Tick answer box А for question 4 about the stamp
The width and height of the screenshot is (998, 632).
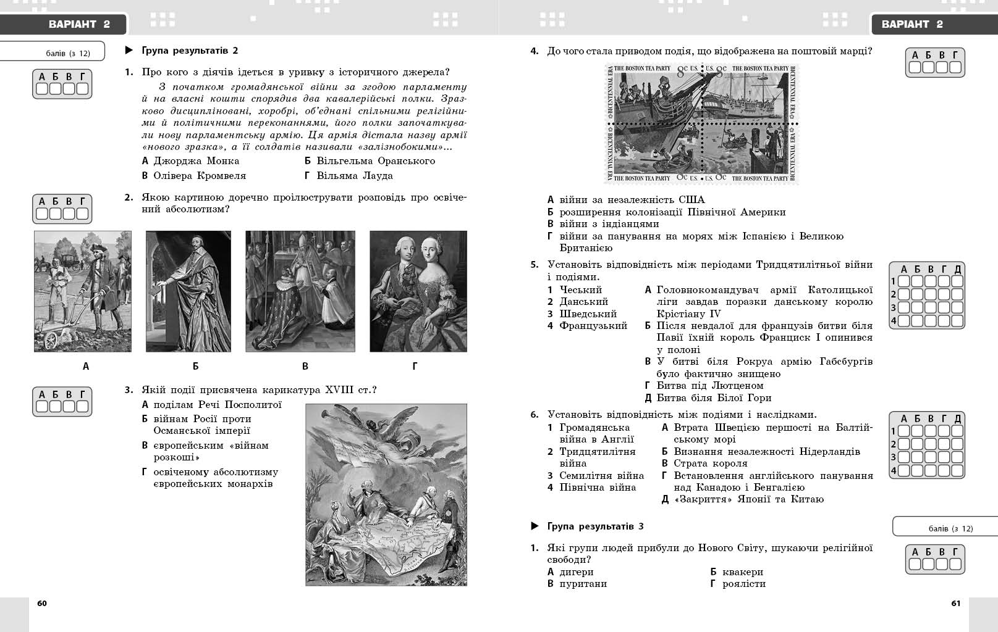(x=915, y=67)
